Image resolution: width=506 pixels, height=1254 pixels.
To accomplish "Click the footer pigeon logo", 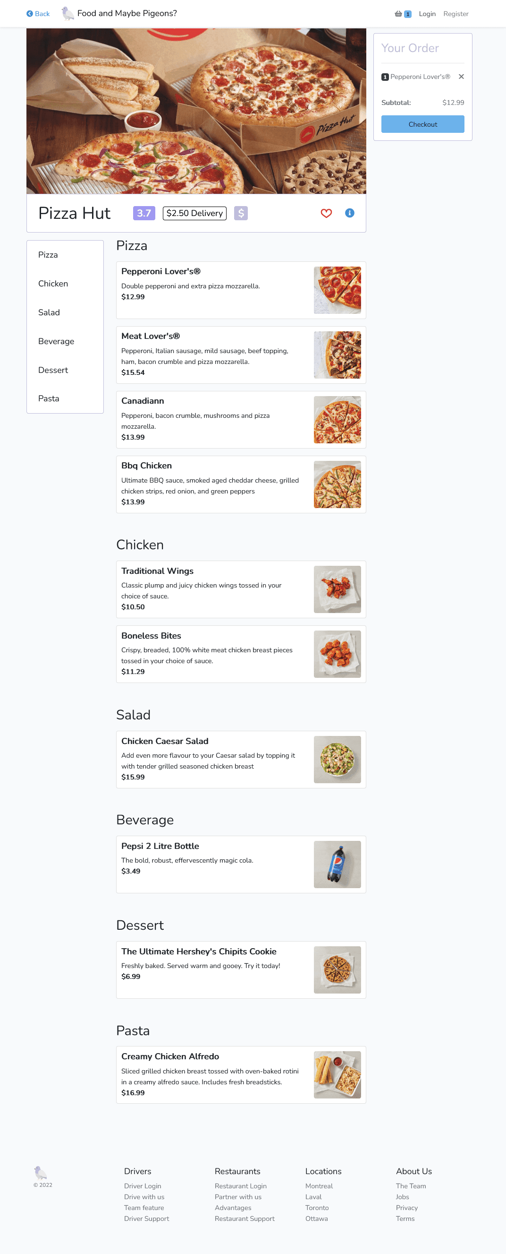I will [41, 1172].
